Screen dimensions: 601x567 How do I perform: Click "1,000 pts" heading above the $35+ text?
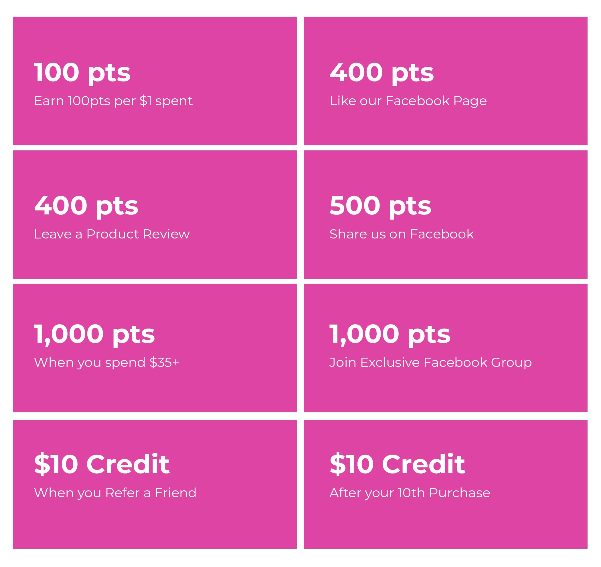tap(94, 334)
